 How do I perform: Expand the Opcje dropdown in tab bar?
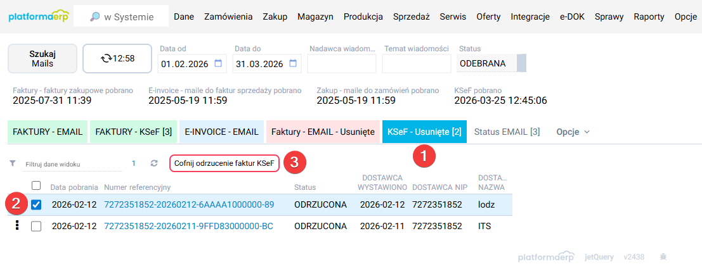[573, 132]
